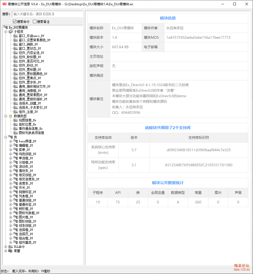Select 事件通告信息_Ex data type
The width and height of the screenshot is (253, 274).
tap(31, 129)
